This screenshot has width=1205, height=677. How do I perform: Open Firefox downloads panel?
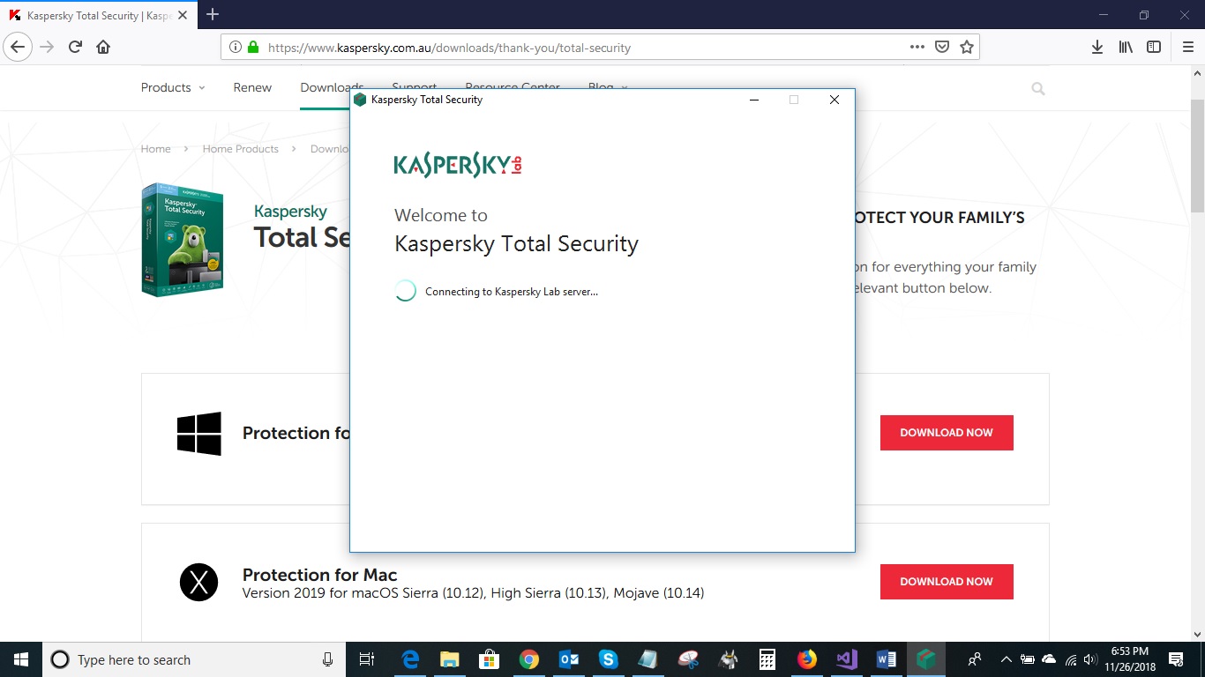[x=1097, y=48]
